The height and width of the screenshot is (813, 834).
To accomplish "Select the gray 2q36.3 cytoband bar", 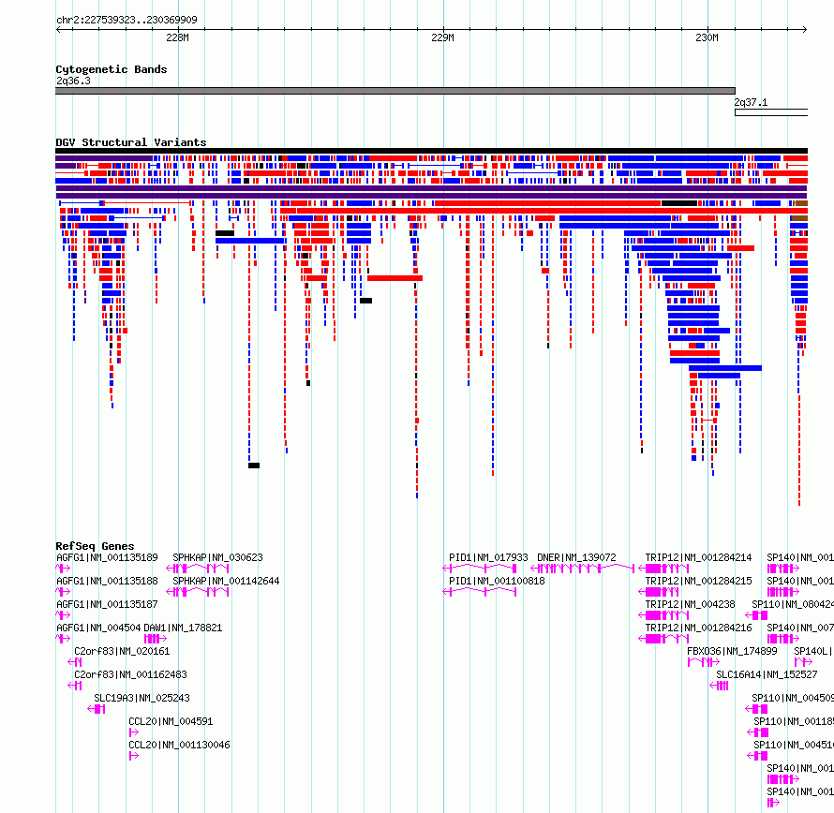I will [395, 91].
